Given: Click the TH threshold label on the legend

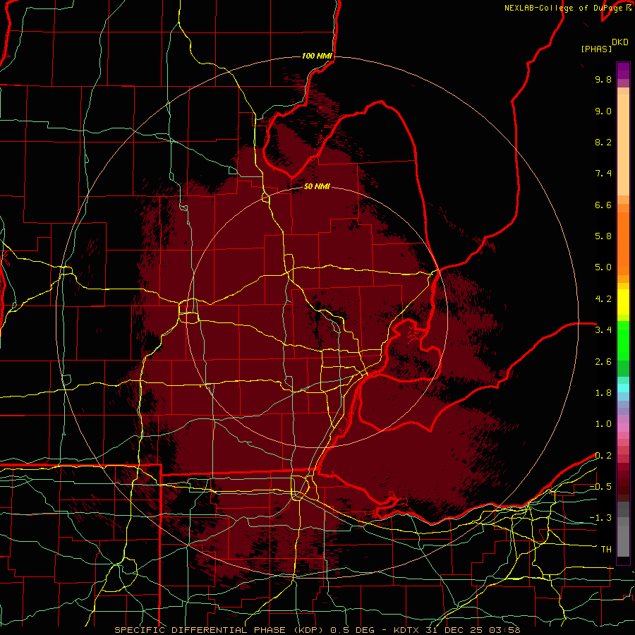Looking at the screenshot, I should coord(606,550).
